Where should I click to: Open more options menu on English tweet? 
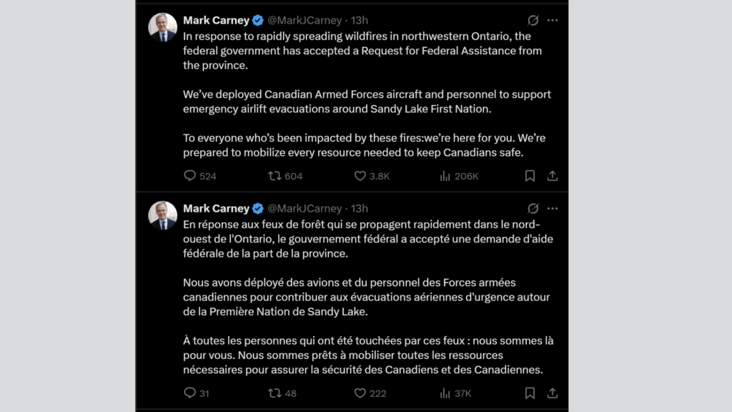pos(553,21)
